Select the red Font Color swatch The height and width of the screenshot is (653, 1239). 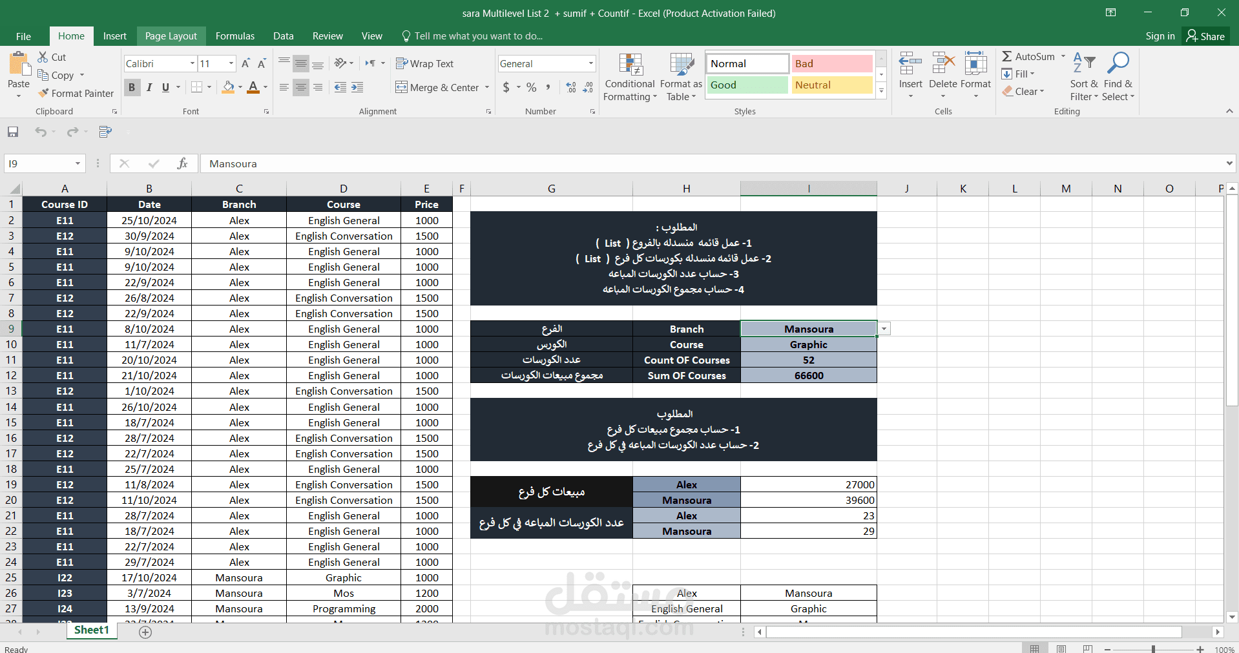tap(253, 92)
